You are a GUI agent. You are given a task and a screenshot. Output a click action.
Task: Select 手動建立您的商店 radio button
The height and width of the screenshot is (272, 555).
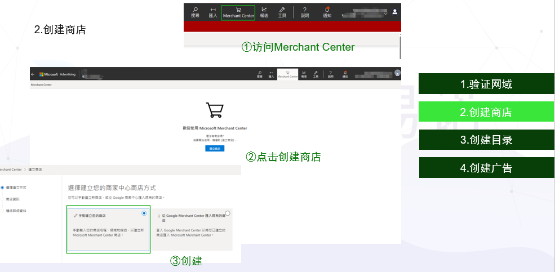144,213
